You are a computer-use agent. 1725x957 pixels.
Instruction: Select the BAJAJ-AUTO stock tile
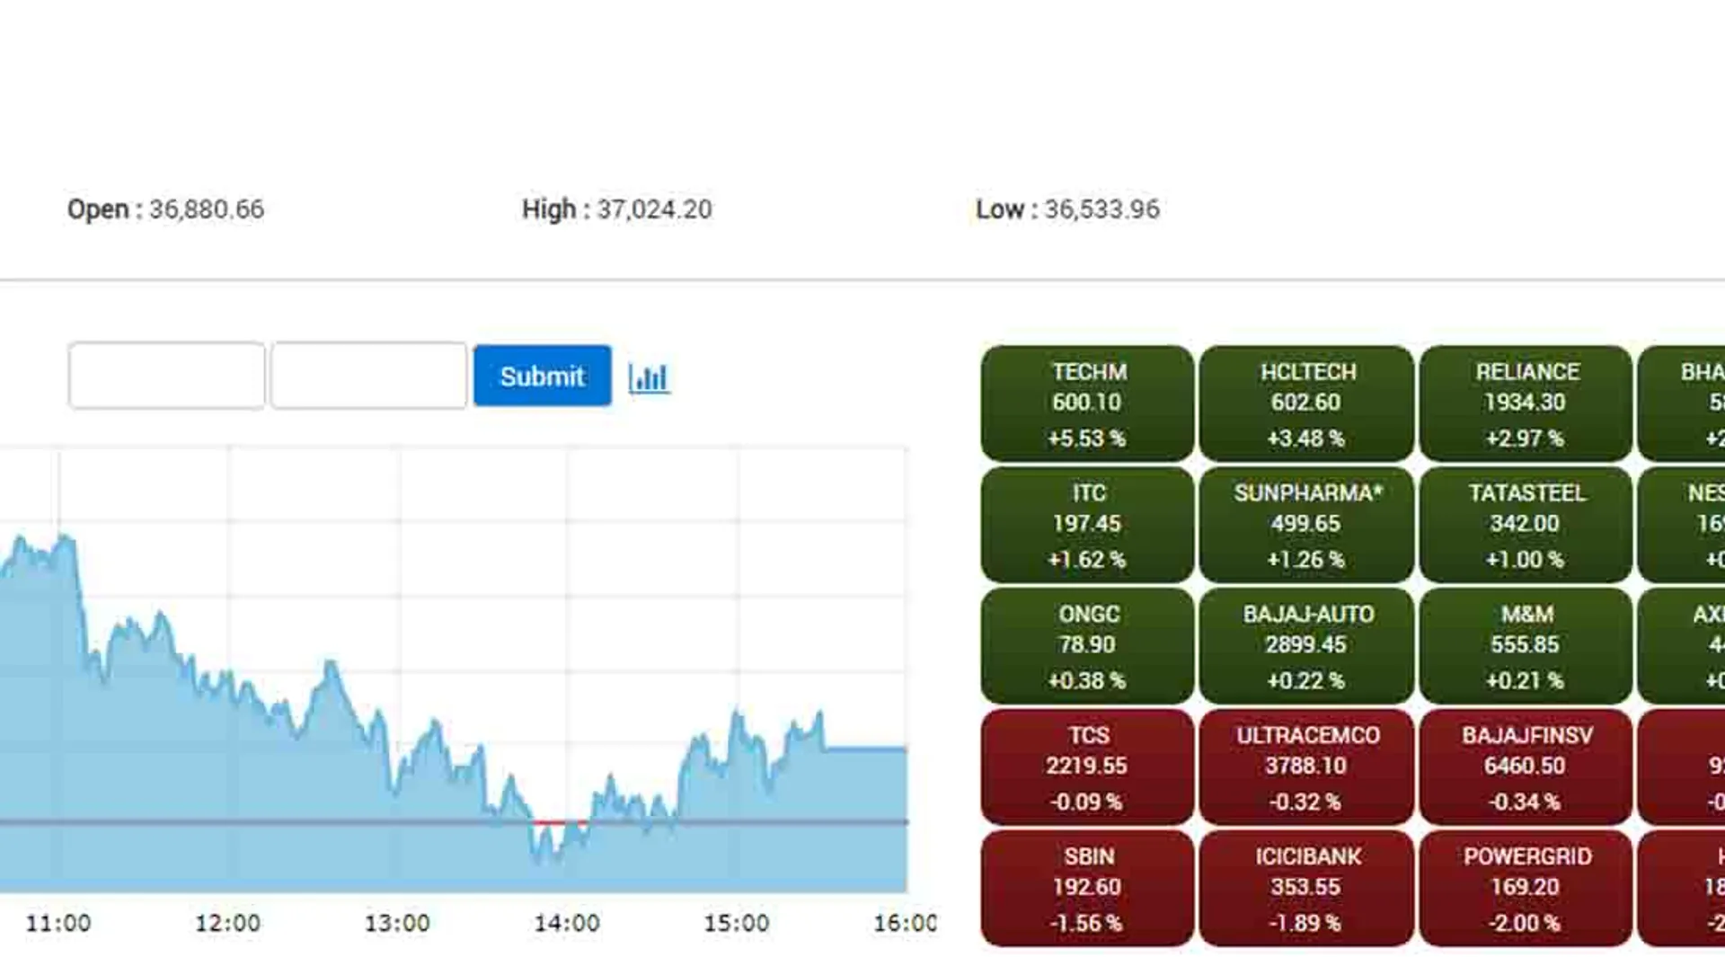click(1306, 646)
